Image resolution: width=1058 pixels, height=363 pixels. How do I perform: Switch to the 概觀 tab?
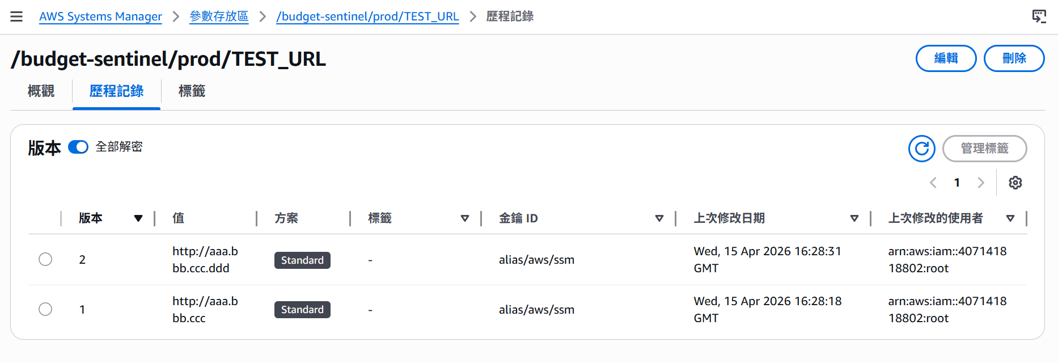coord(41,91)
